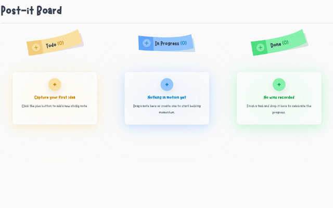Screen dimensions: 333x208
Task: Click the sparkle icon above 'Capture your first idea'
Action: [x=55, y=84]
